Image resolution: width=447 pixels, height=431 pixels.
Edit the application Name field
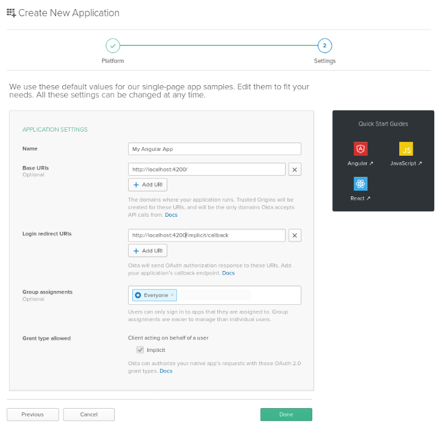click(x=214, y=149)
